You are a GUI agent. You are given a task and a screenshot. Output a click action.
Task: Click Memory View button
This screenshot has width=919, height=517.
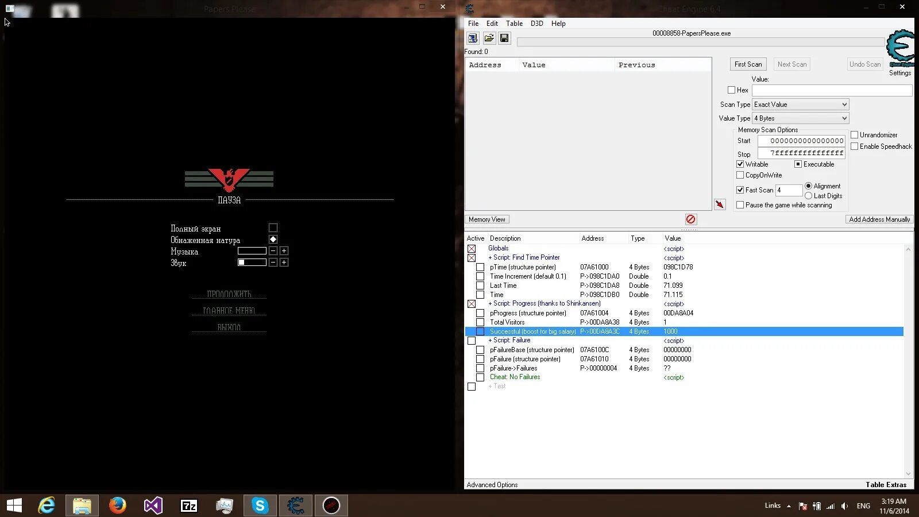pyautogui.click(x=487, y=219)
